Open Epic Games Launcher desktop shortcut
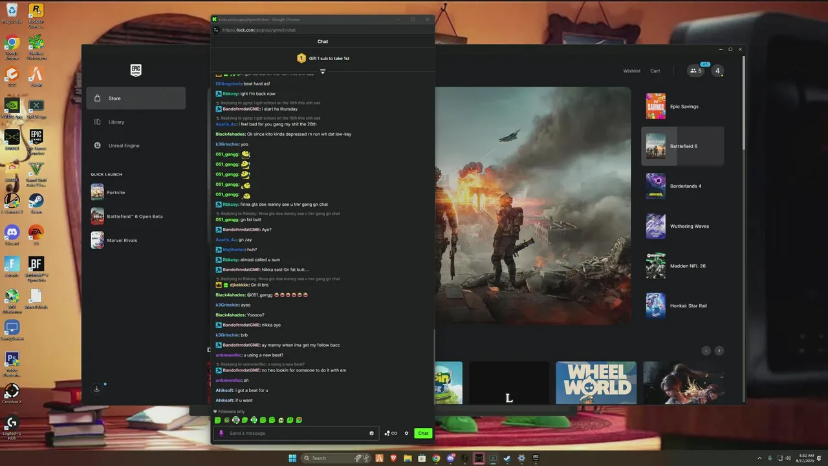The image size is (828, 466). click(x=36, y=141)
